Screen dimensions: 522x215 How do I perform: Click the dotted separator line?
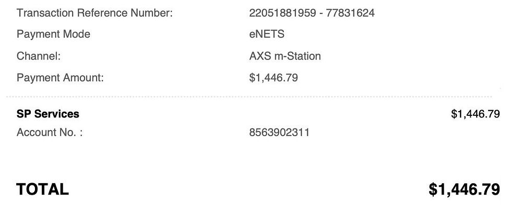click(250, 97)
